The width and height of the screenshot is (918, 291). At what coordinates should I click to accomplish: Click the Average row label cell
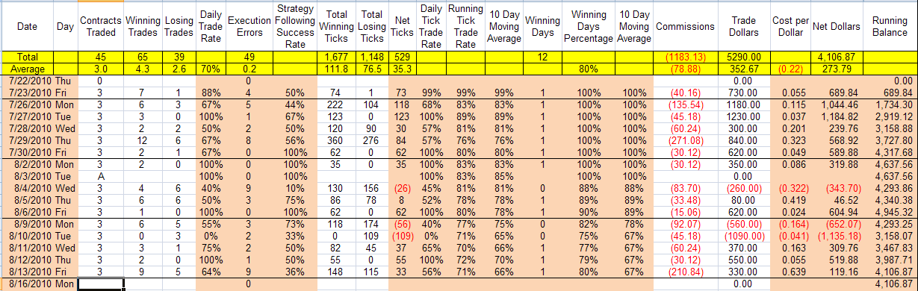point(27,68)
